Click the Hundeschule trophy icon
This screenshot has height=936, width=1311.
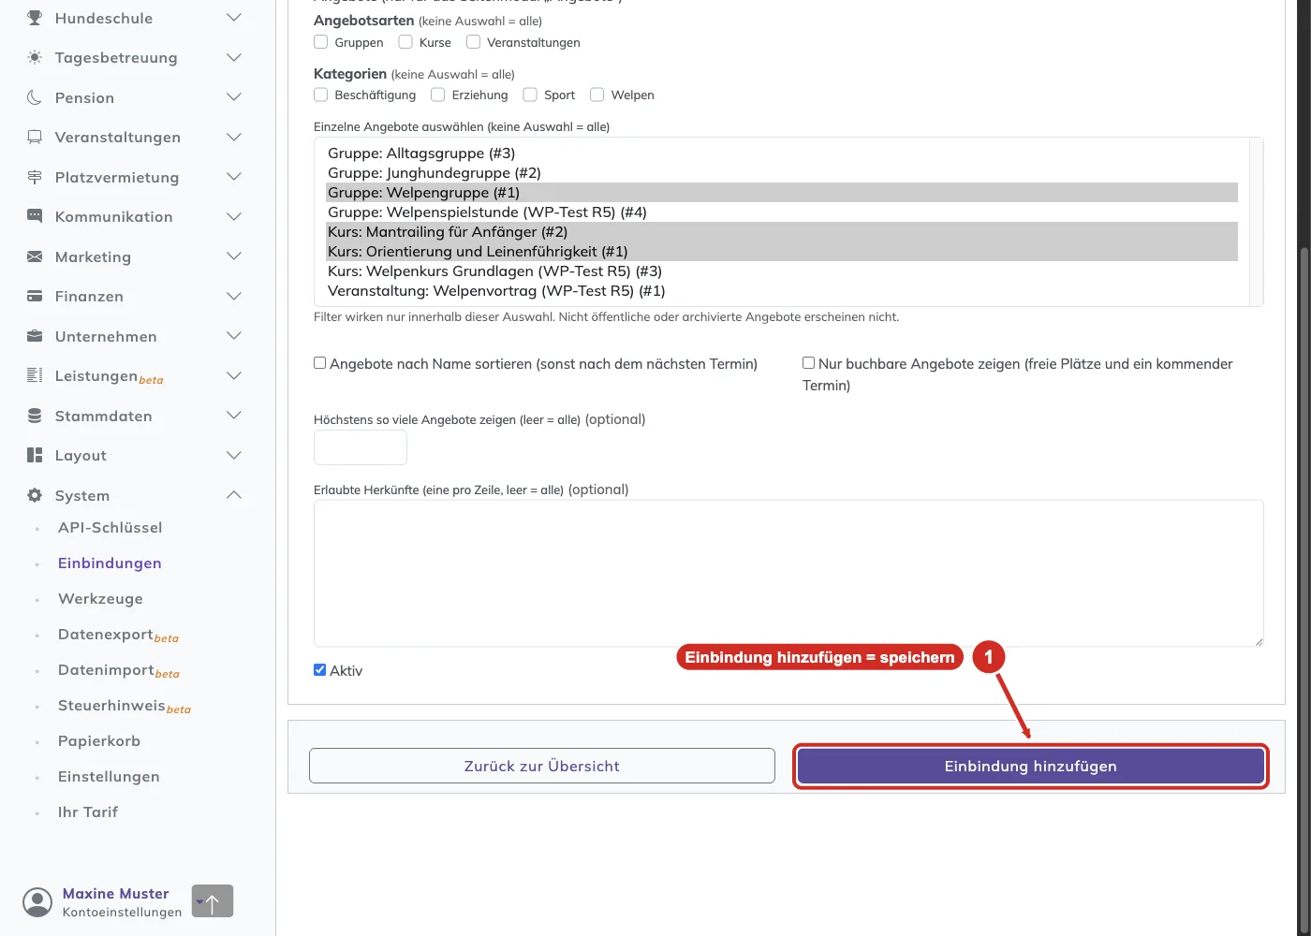pos(35,18)
